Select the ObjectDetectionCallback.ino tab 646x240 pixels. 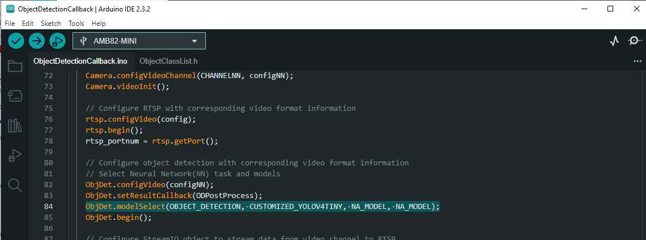[x=81, y=61]
